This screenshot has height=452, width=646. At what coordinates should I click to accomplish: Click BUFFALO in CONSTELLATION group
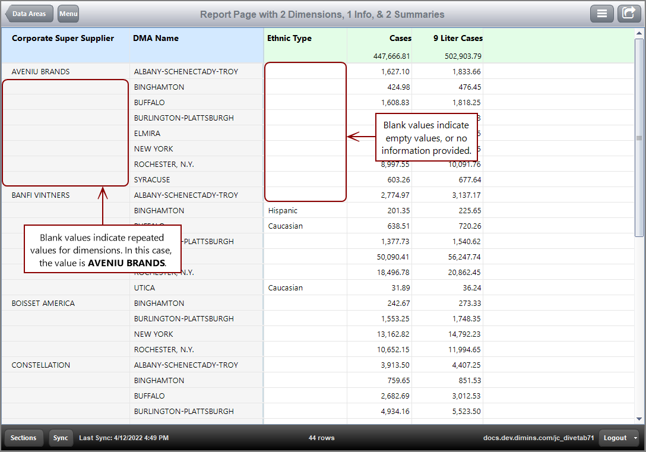point(149,396)
